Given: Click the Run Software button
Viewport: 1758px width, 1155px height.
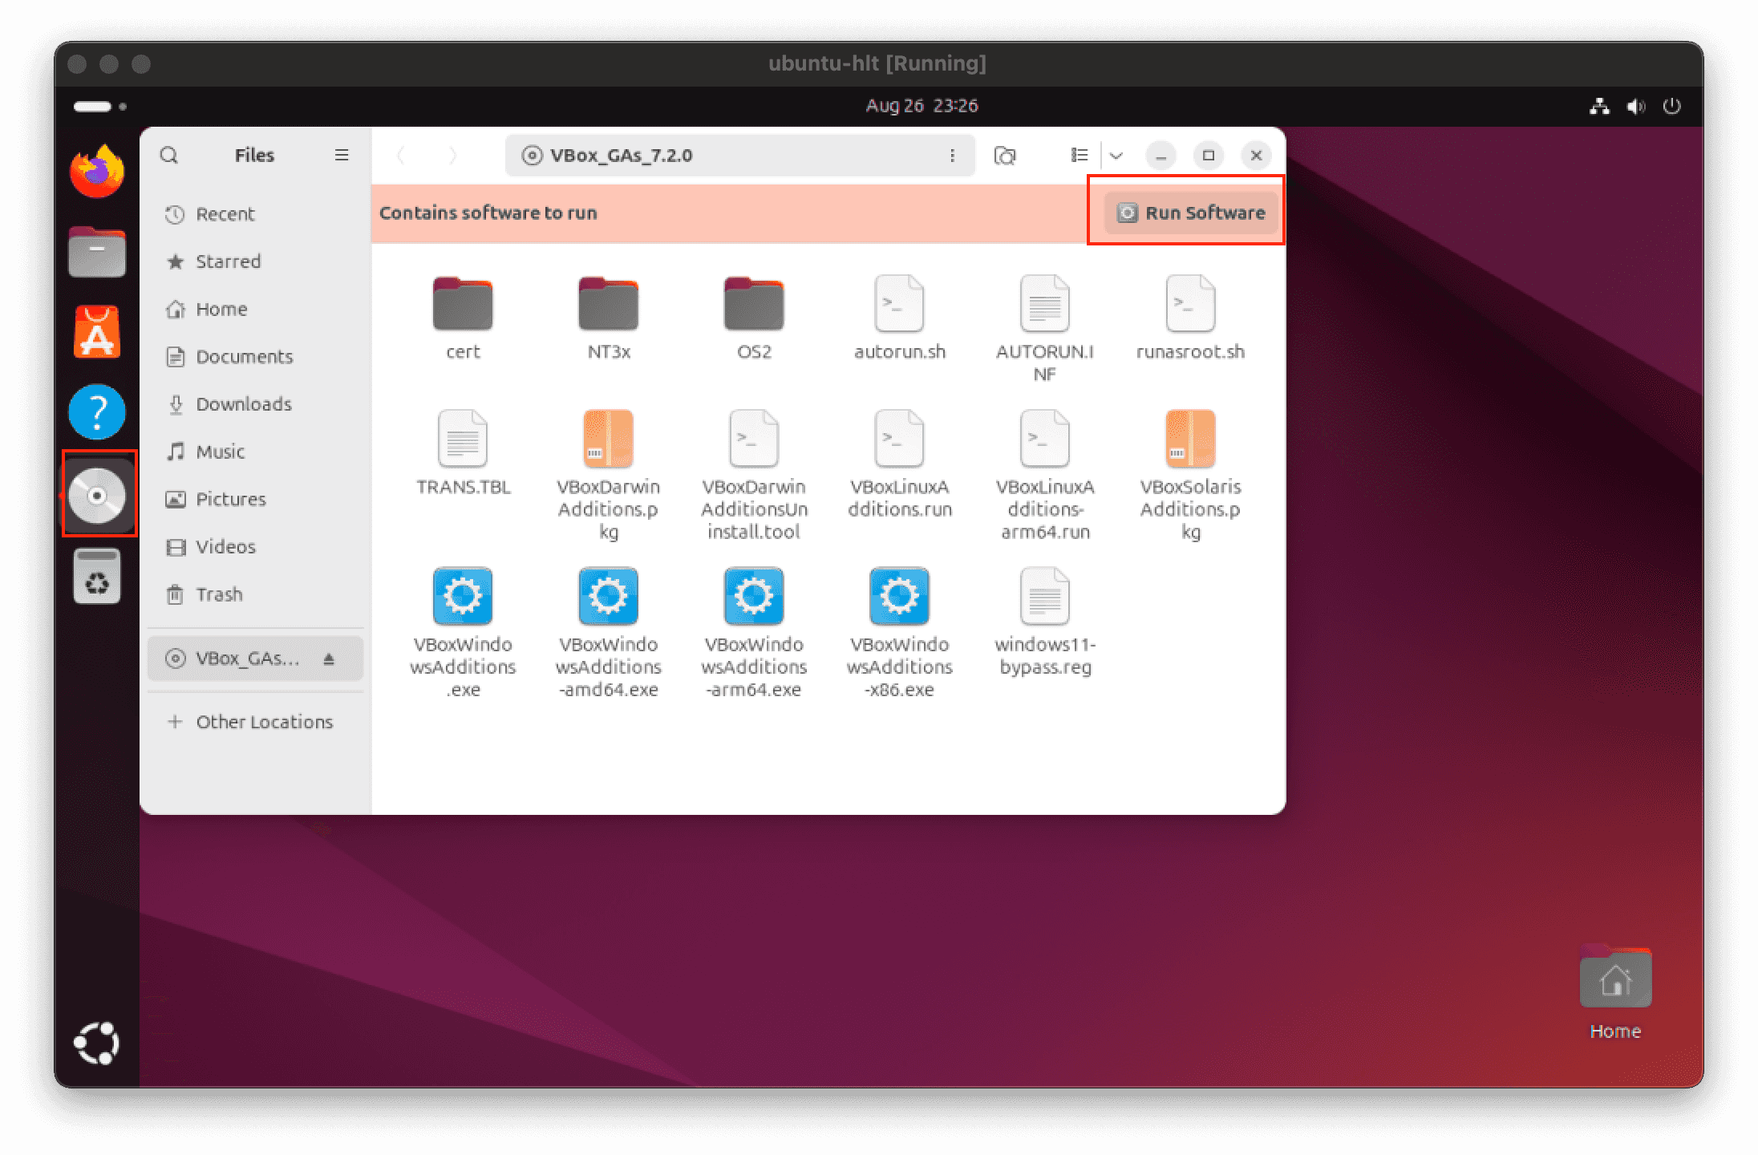Looking at the screenshot, I should click(x=1191, y=213).
